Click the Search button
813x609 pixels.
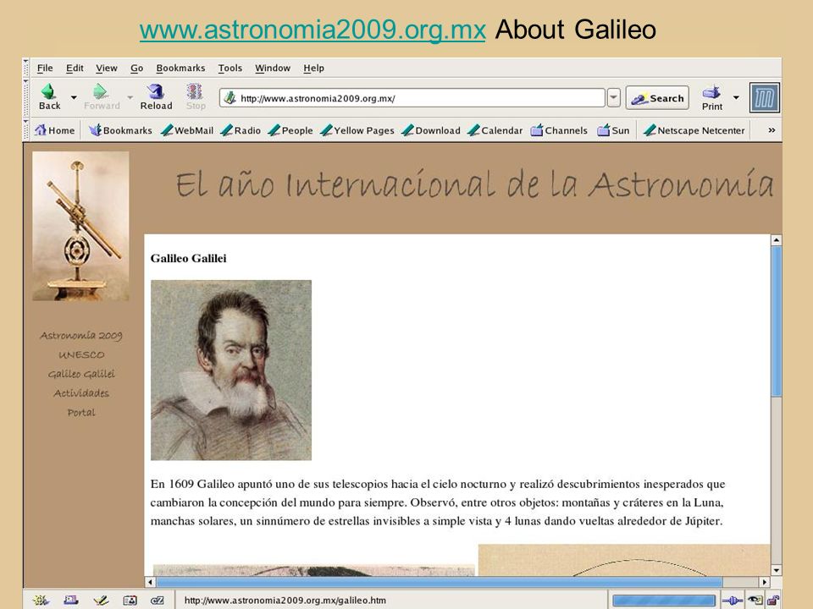657,97
